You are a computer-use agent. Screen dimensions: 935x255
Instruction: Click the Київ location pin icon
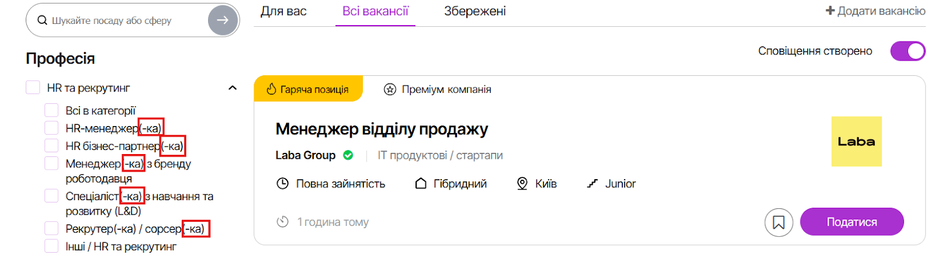(x=522, y=184)
